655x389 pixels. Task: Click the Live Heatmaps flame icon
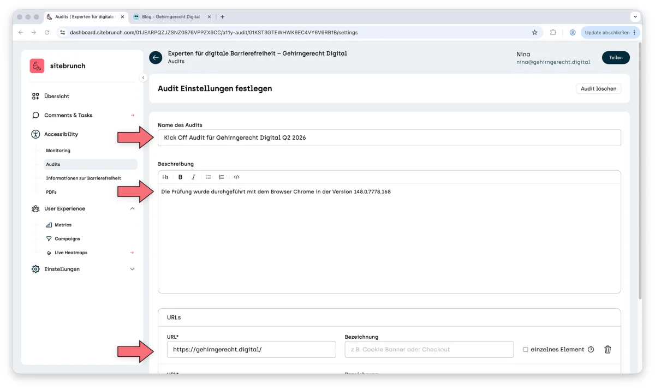click(x=49, y=253)
